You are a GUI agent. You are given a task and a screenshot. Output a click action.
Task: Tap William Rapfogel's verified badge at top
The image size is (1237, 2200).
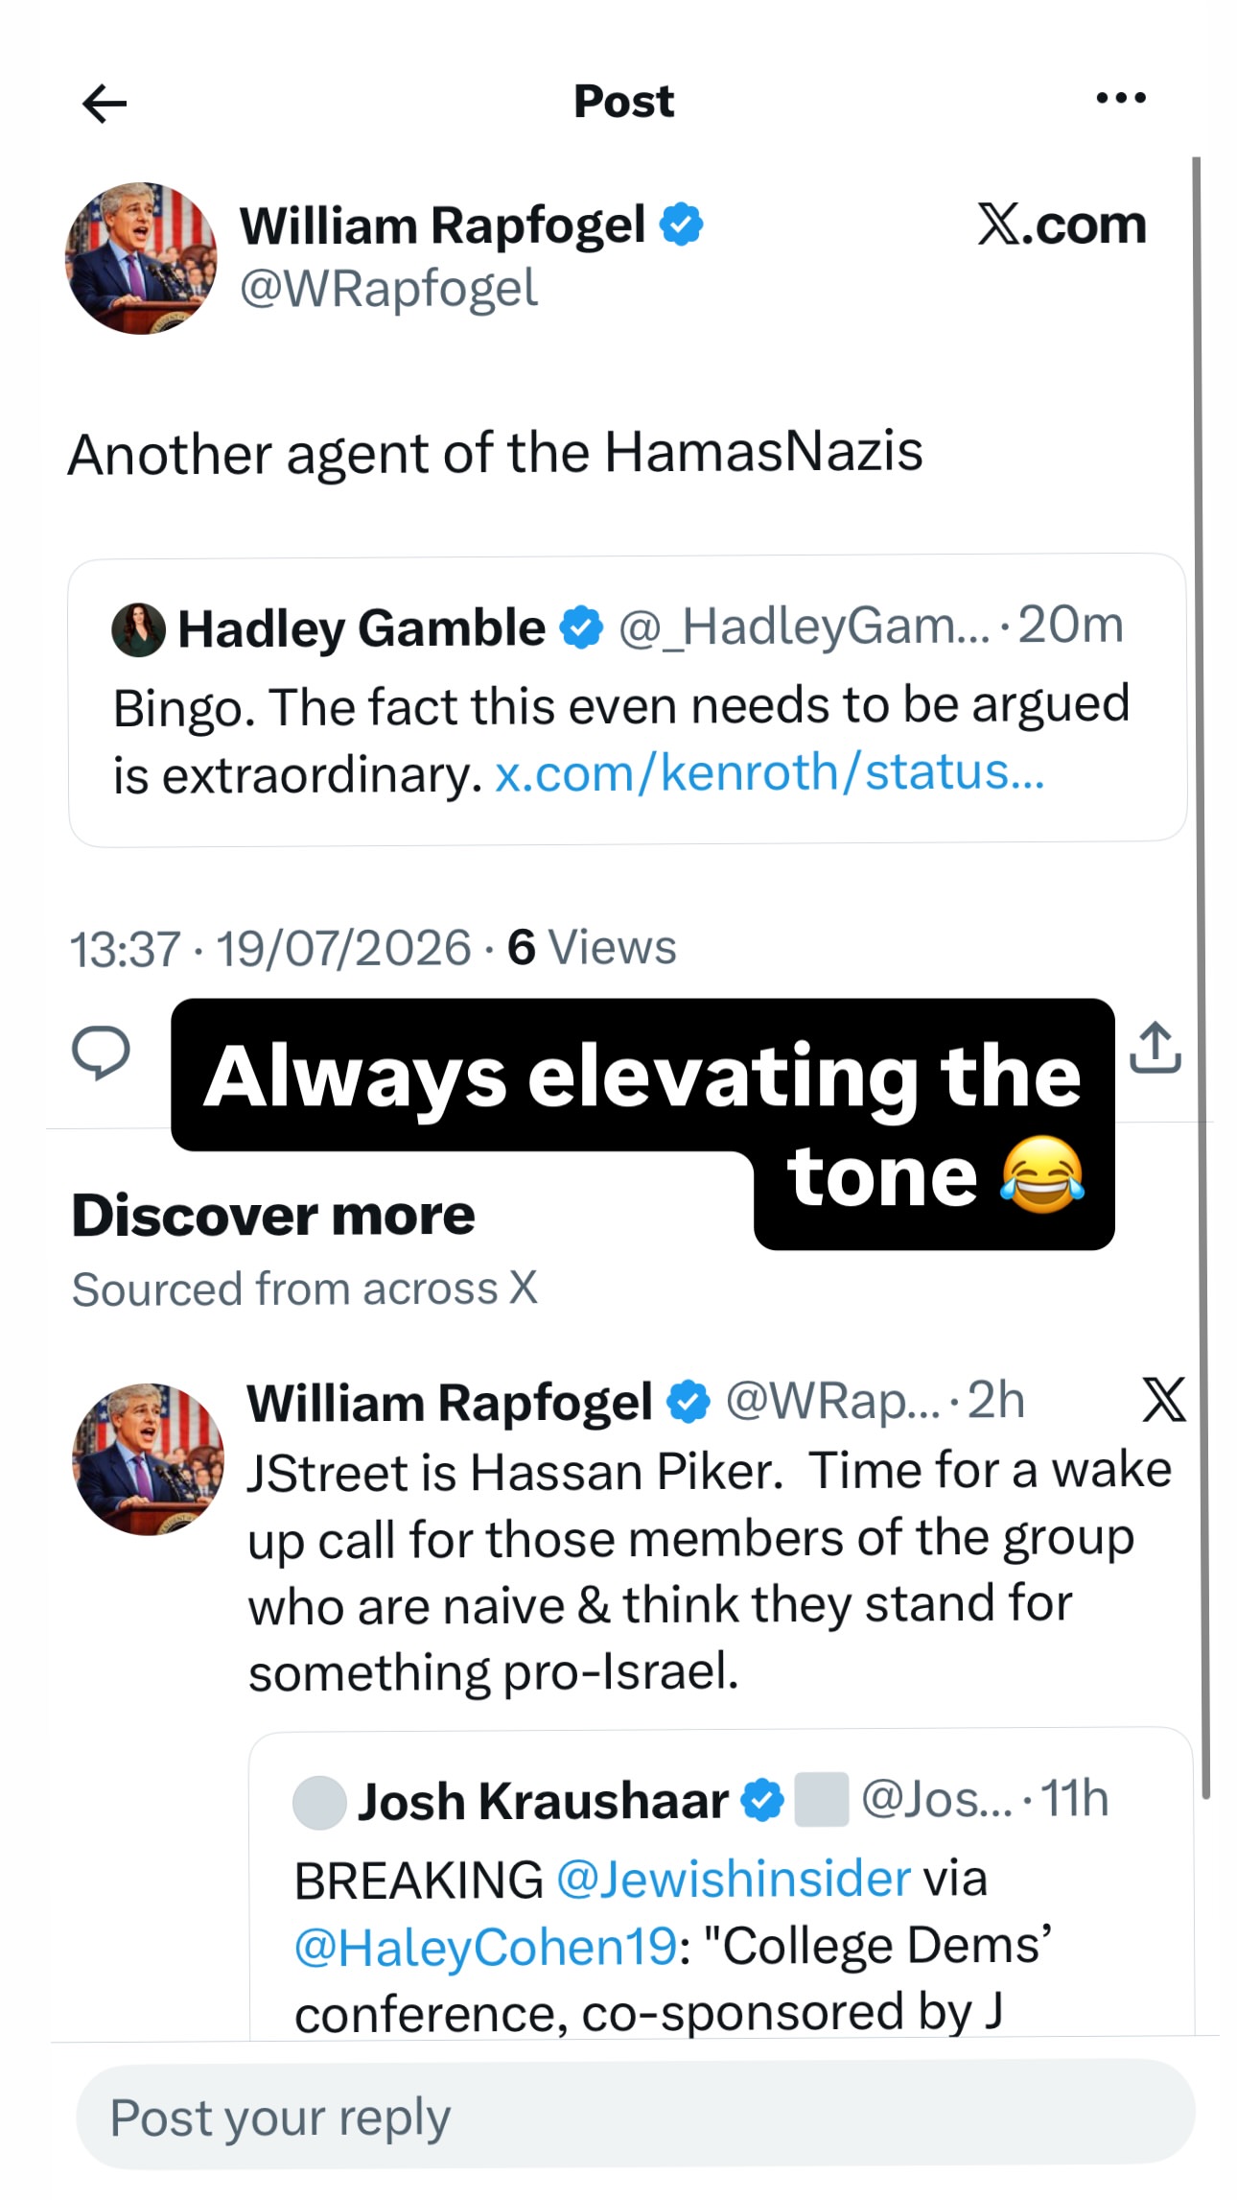(x=682, y=225)
